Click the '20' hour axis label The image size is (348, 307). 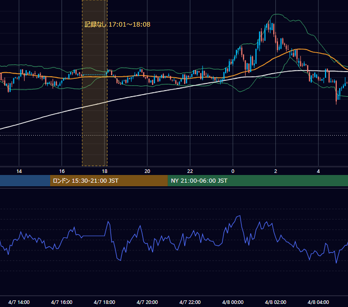pyautogui.click(x=147, y=171)
